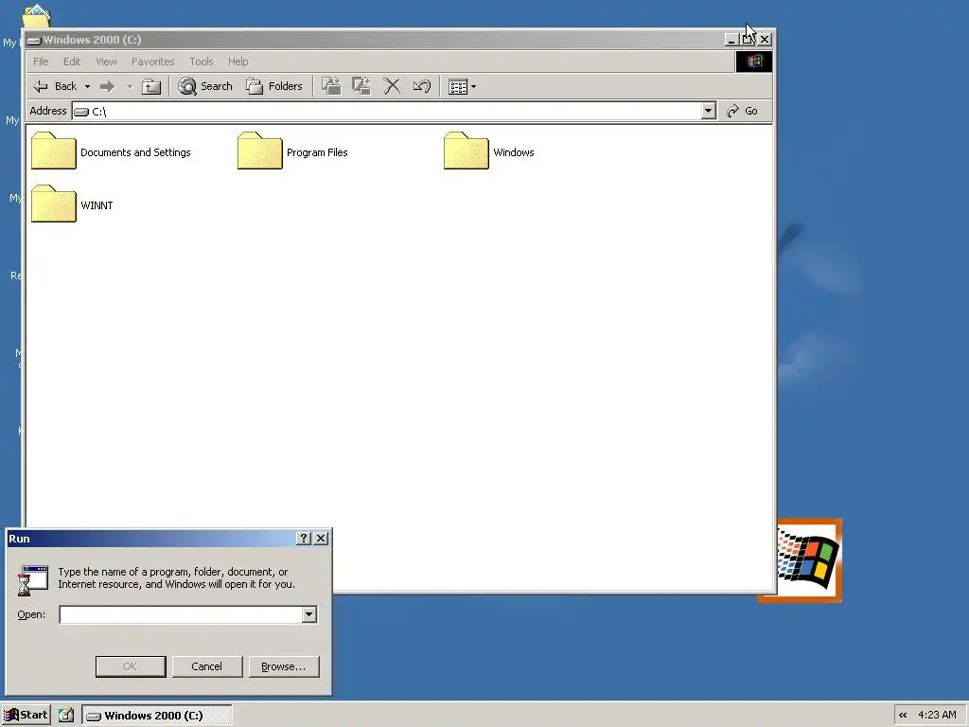Maximize the Windows 2000 (C:) window
The image size is (969, 727).
pyautogui.click(x=748, y=40)
